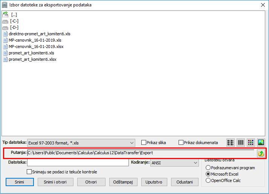
Task: Select the colored large icons view button
Action: [x=251, y=143]
